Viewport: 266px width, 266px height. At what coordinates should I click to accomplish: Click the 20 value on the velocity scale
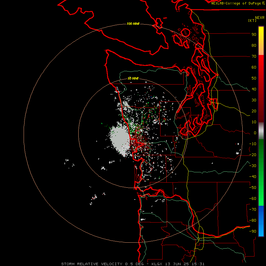tap(254, 111)
